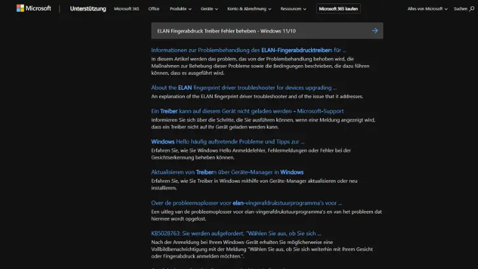
Task: Open About the ELAN fingerprint driver result
Action: pyautogui.click(x=244, y=87)
